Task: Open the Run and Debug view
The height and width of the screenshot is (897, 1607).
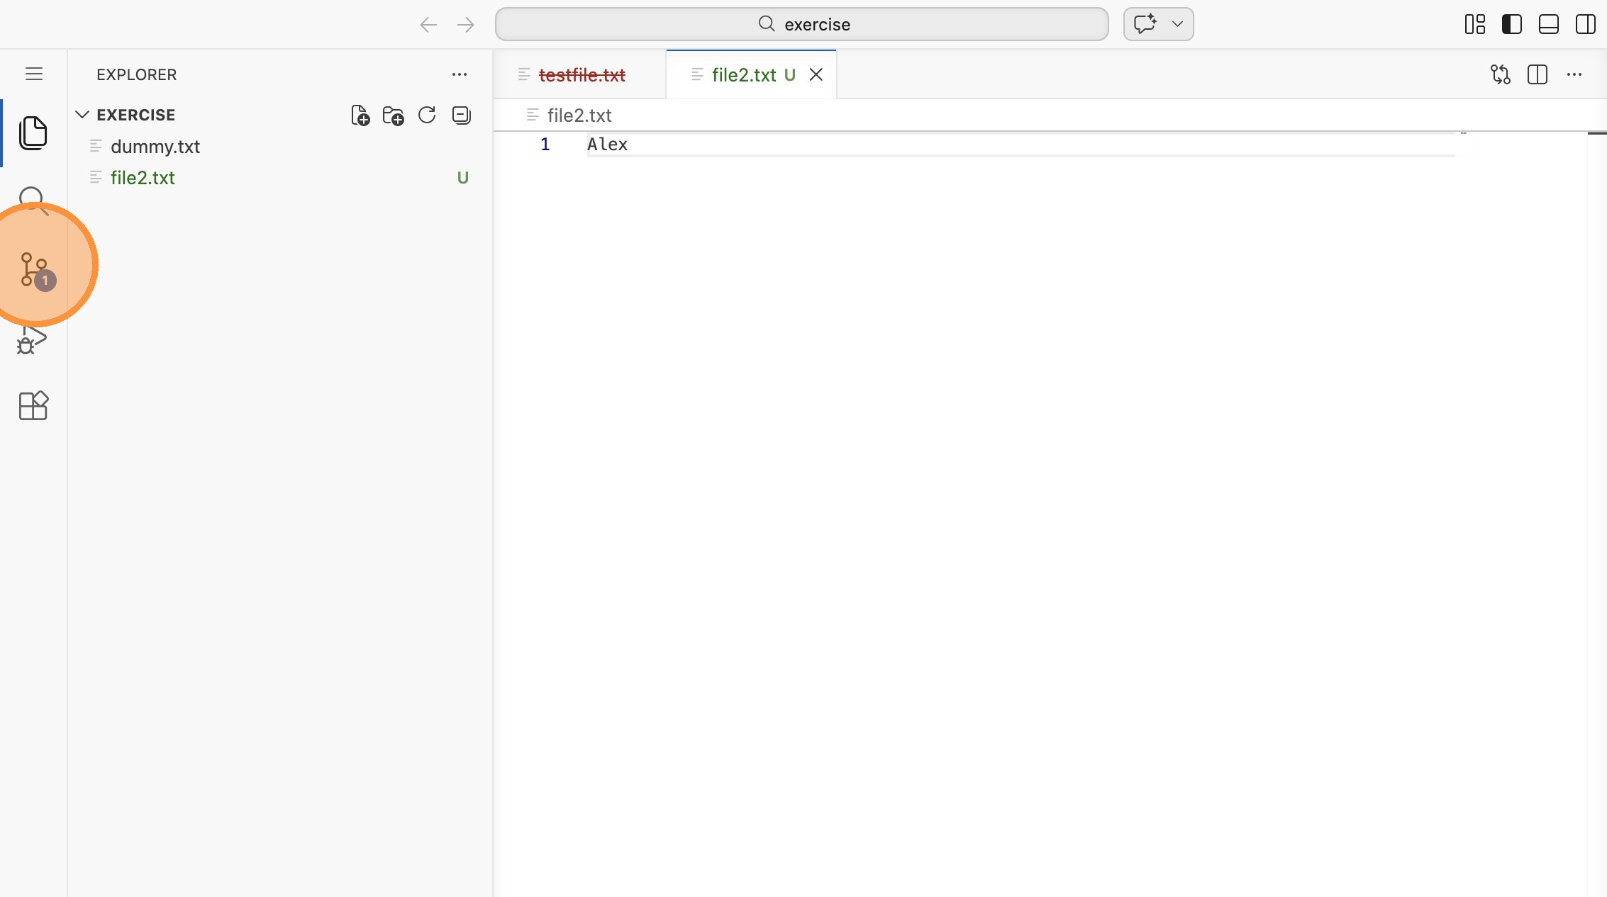Action: [32, 342]
